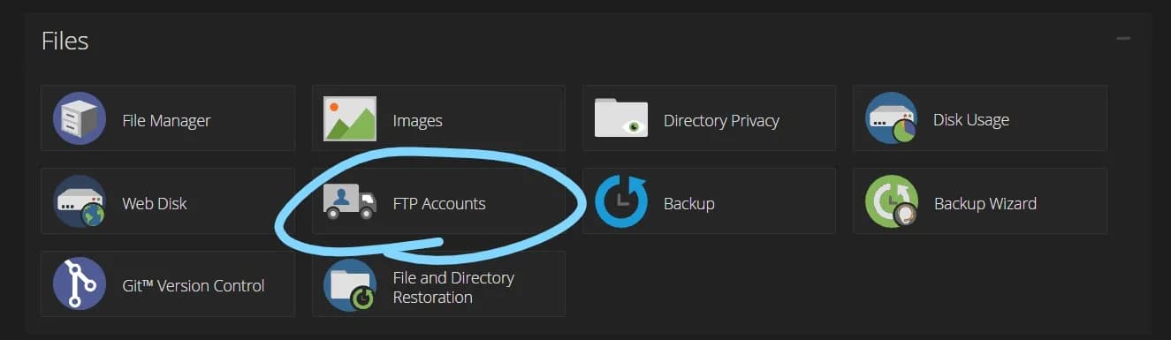The image size is (1171, 340).
Task: Open the FTP Accounts truck icon
Action: click(350, 201)
